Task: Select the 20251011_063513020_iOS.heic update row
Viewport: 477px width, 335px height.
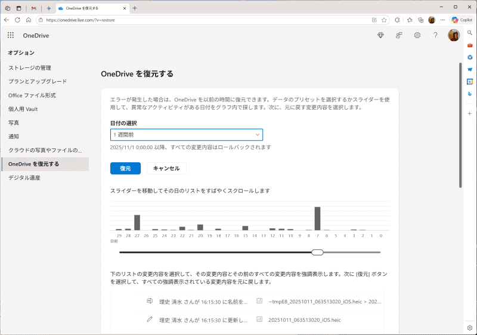Action: click(x=259, y=320)
